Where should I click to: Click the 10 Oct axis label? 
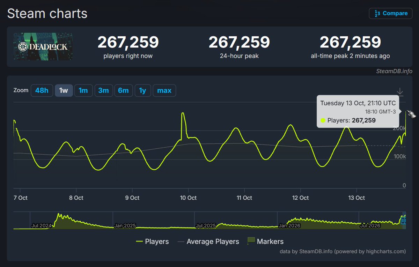tap(189, 198)
